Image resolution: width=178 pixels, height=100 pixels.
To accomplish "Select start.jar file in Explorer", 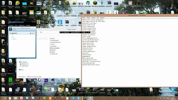I will (x=52, y=52).
